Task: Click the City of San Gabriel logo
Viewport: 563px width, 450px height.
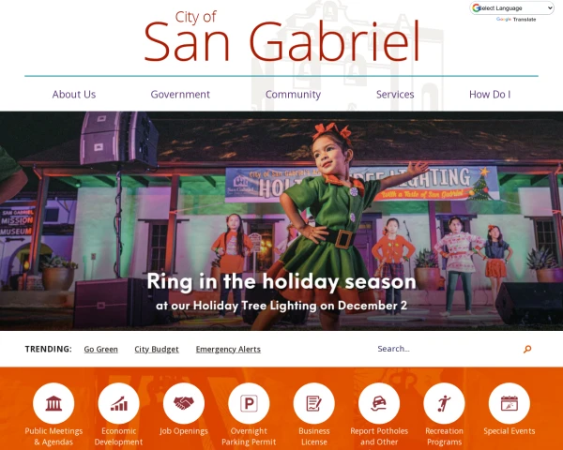Action: click(x=281, y=37)
